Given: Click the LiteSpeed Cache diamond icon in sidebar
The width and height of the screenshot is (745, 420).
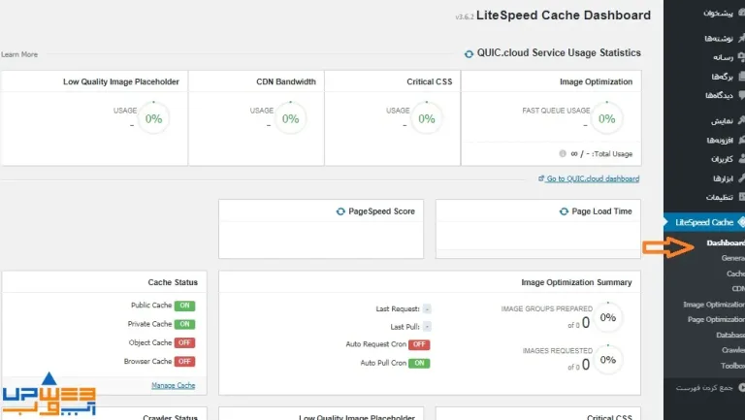Looking at the screenshot, I should click(740, 222).
